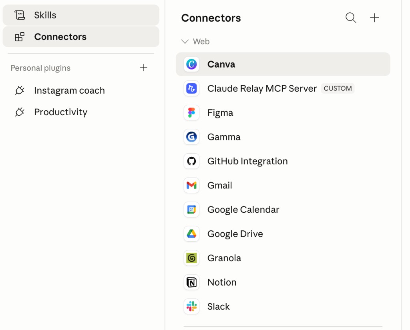Add a personal plugin with plus button
Screen dimensions: 410x330
click(144, 68)
